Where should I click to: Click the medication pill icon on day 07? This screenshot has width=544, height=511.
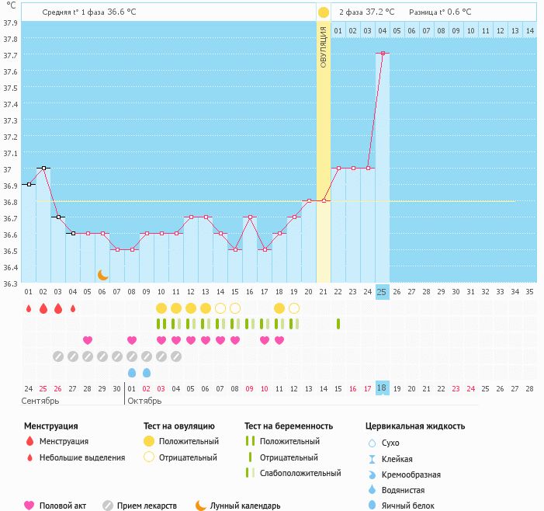(117, 356)
